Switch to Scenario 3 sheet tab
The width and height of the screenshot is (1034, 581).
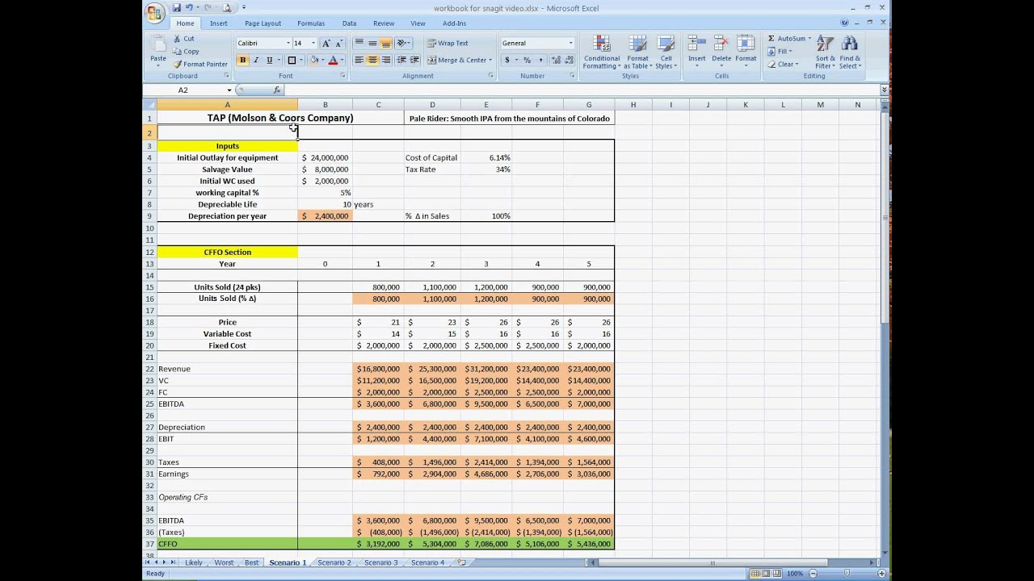pyautogui.click(x=380, y=562)
